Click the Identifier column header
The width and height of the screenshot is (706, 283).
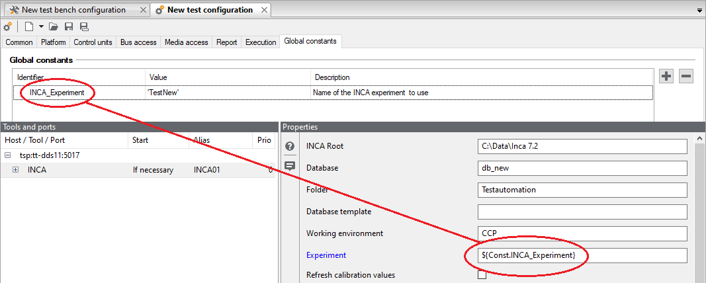(79, 77)
